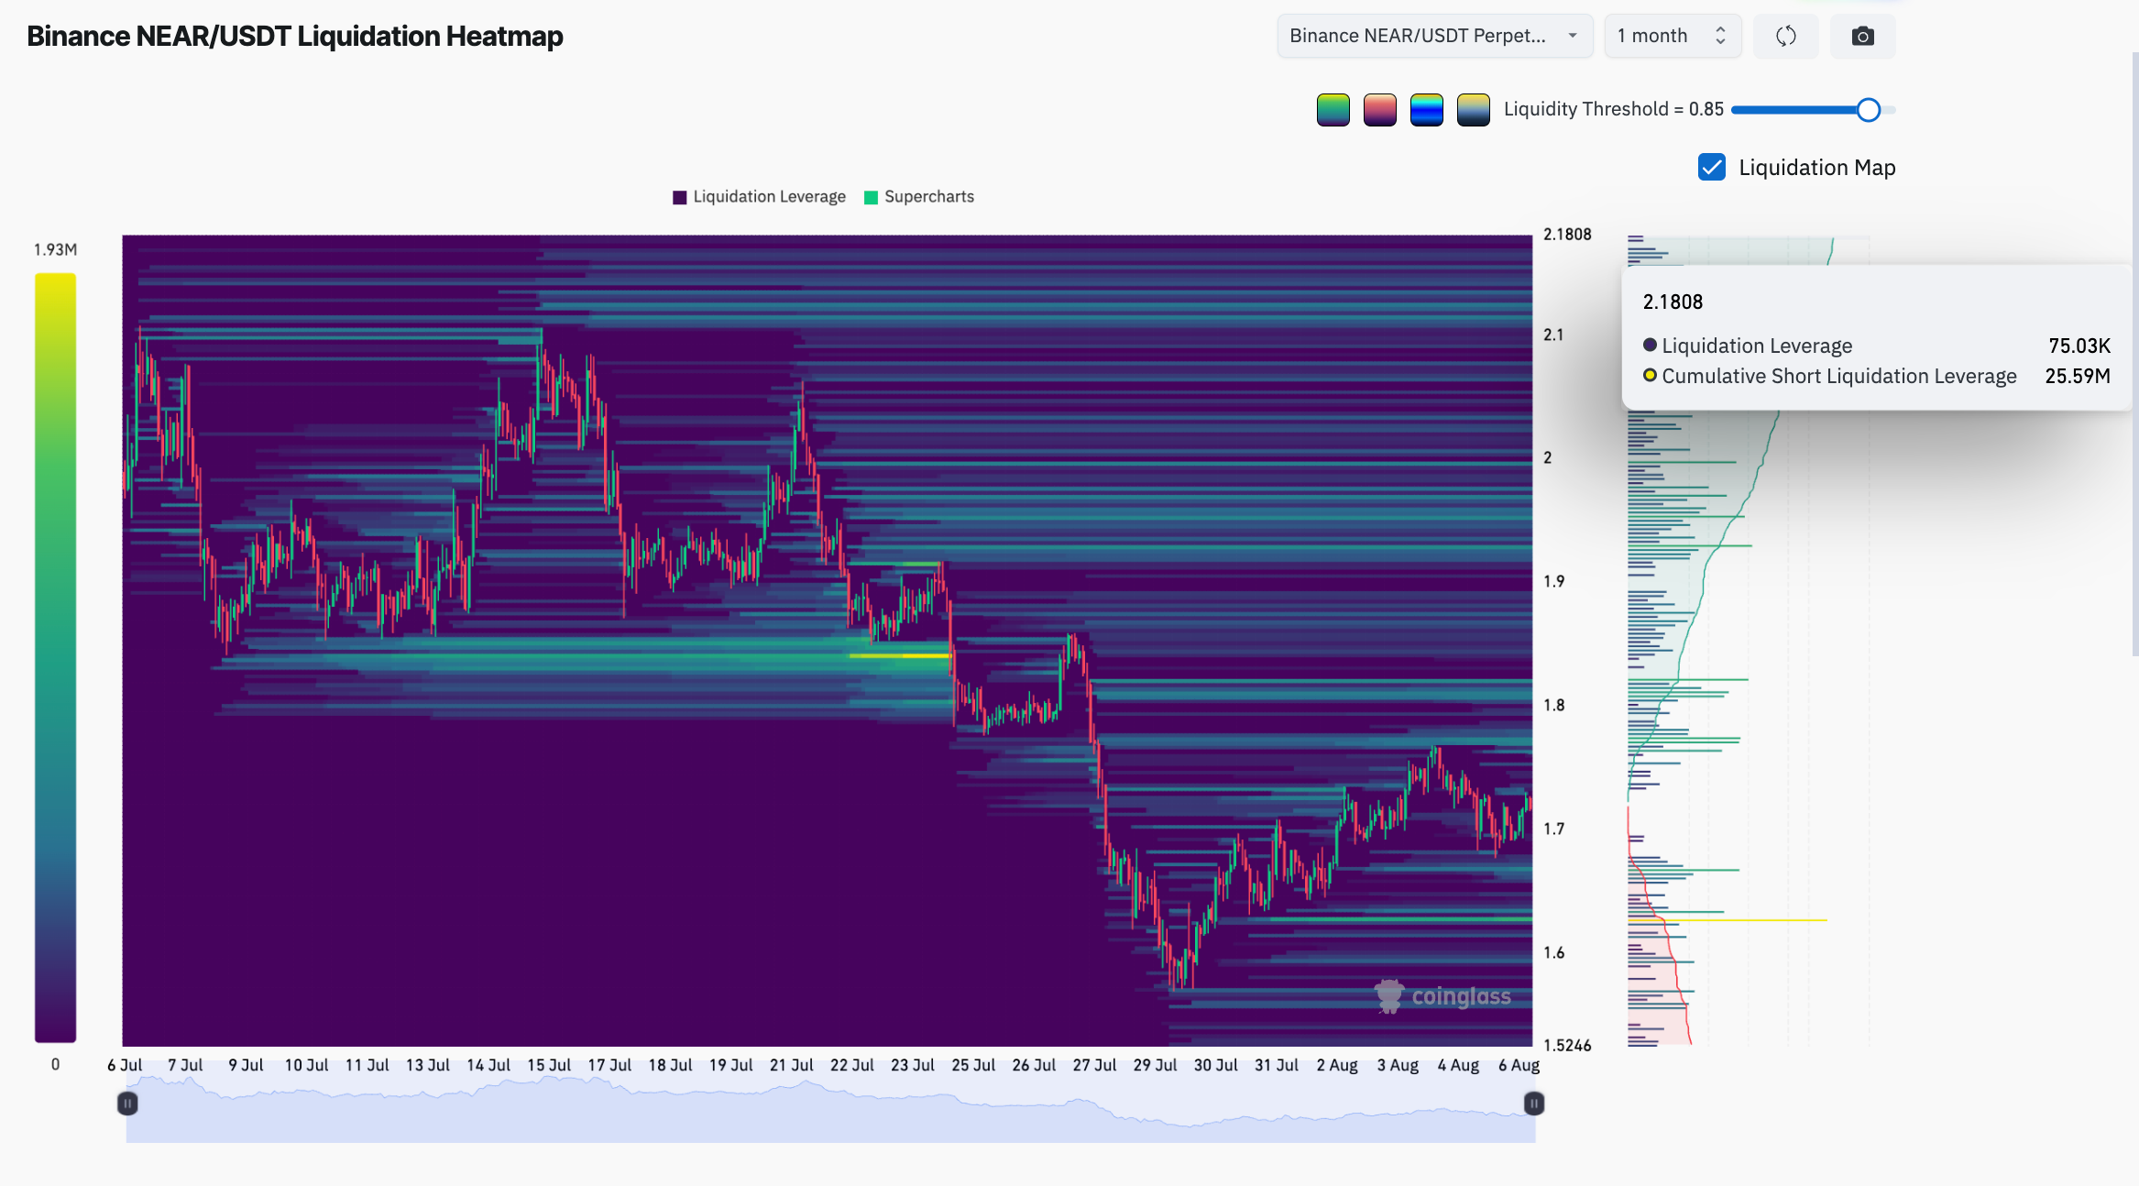Click the 6 Aug date axis label
Viewport: 2139px width, 1186px height.
[1519, 1065]
